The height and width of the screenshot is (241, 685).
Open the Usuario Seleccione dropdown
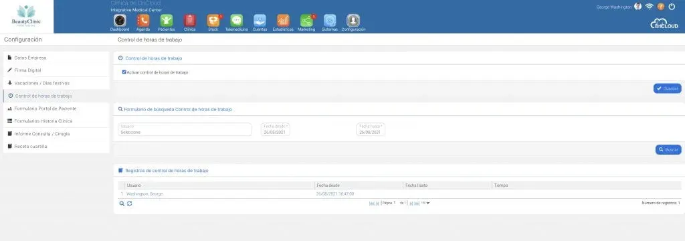point(185,129)
